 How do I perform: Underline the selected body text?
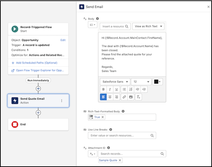[x=117, y=89]
